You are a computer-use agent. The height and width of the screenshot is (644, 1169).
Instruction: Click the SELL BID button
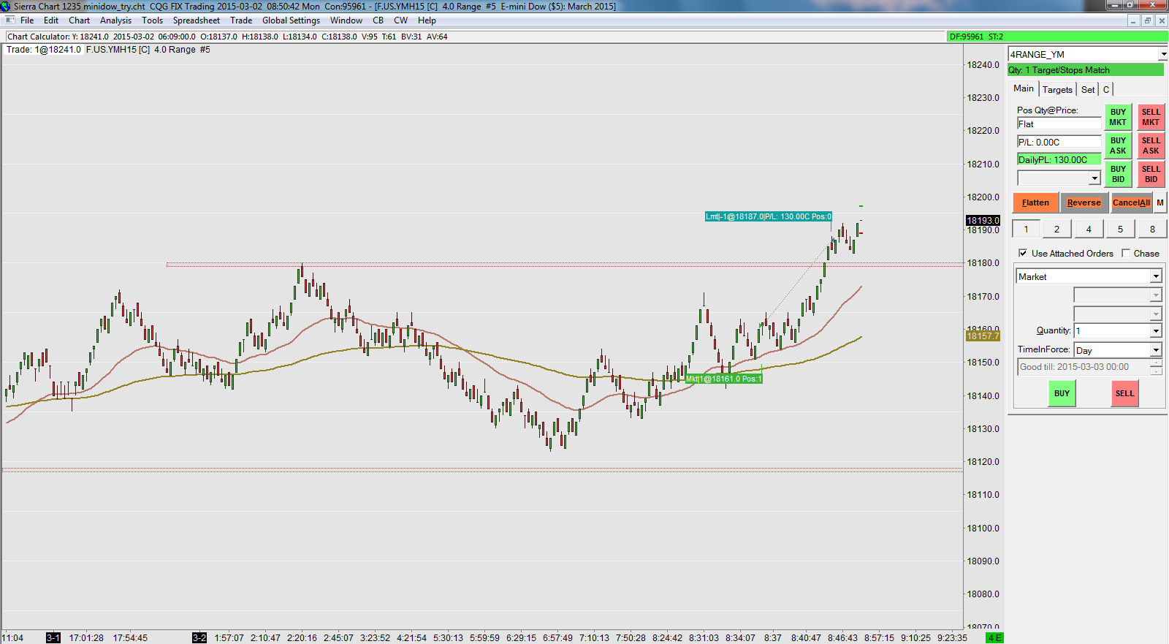[1151, 174]
